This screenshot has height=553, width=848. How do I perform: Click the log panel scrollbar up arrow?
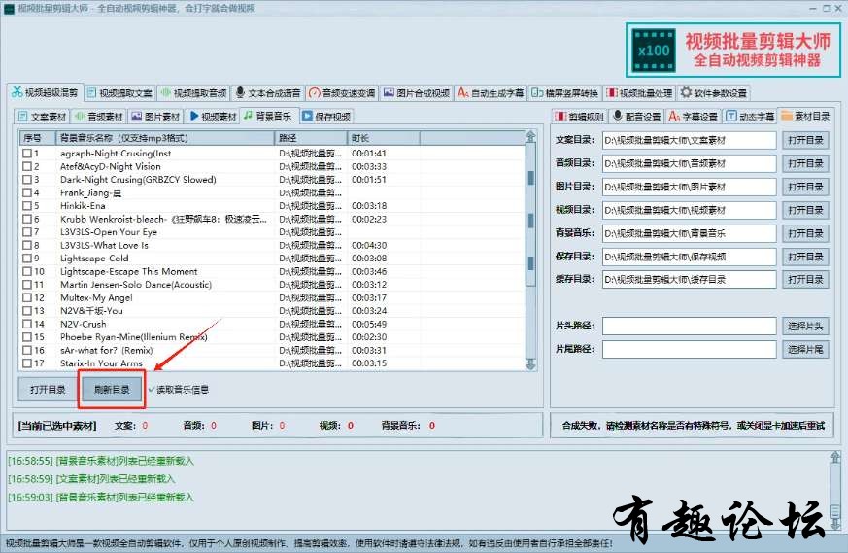pyautogui.click(x=834, y=457)
